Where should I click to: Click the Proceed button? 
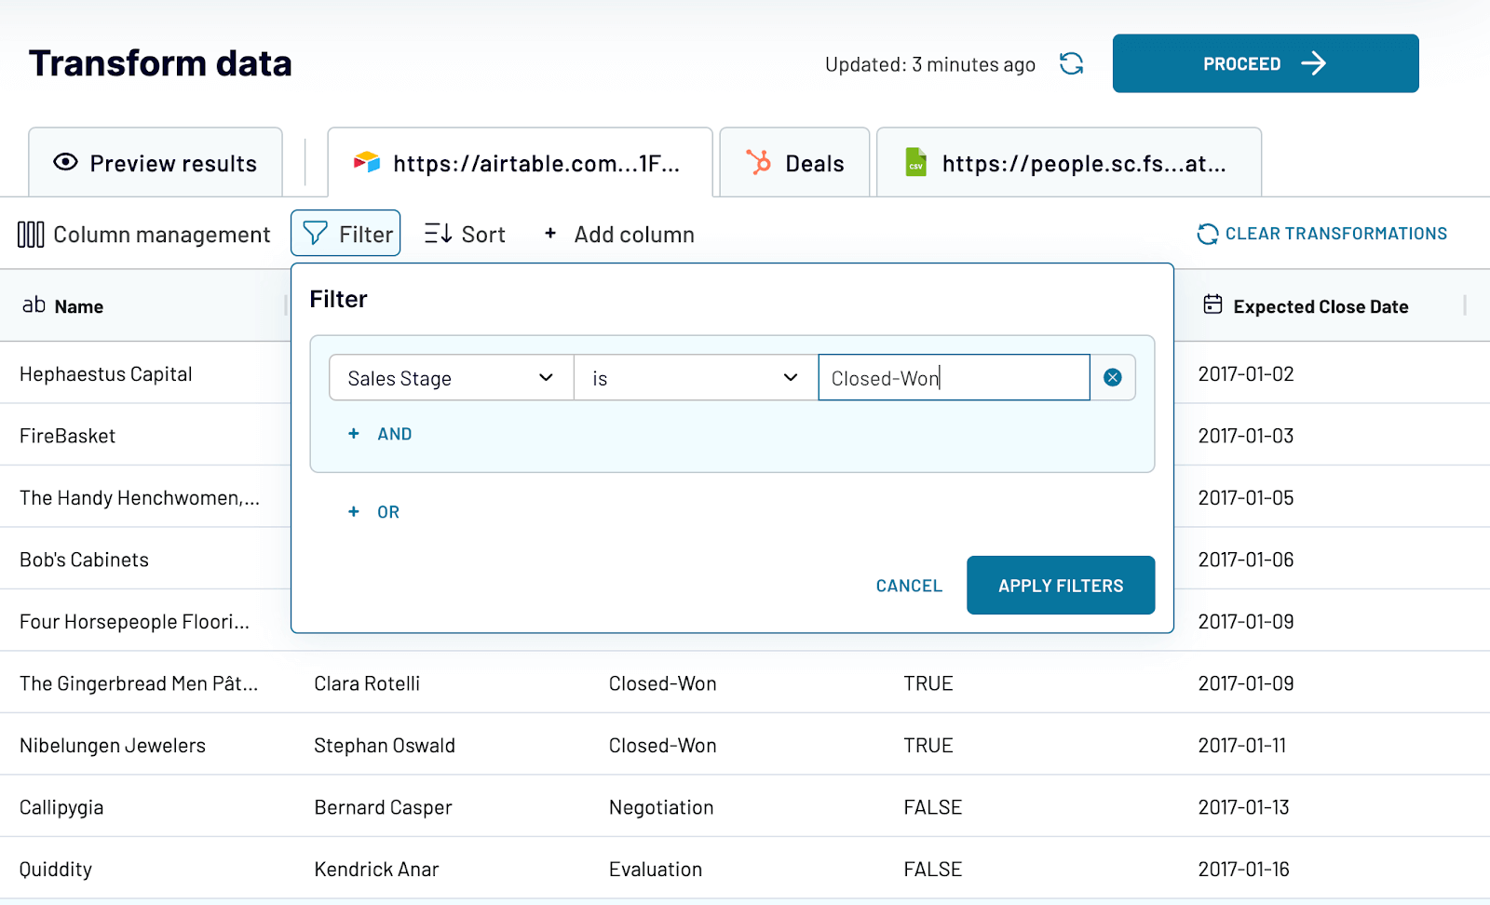(1264, 62)
